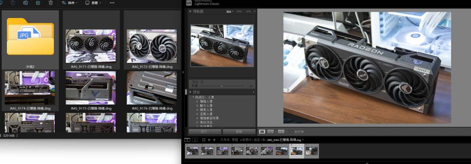Open the three-dots more options menu
Image resolution: width=471 pixels, height=164 pixels.
(x=112, y=3)
